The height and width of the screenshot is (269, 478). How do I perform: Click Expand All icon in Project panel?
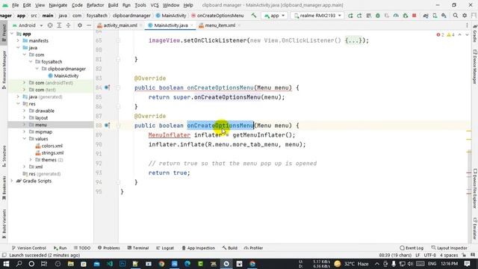pyautogui.click(x=59, y=25)
